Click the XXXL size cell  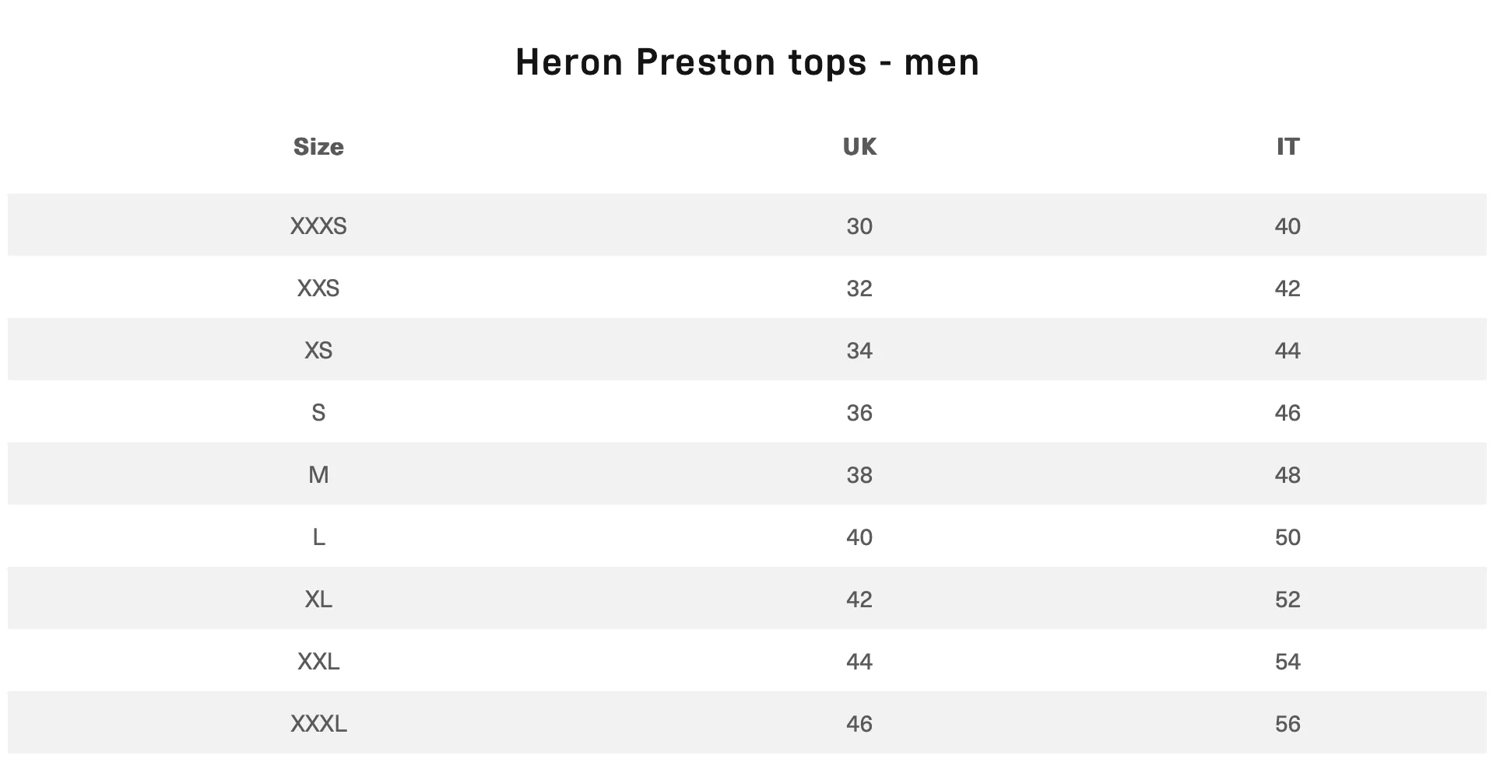tap(318, 724)
